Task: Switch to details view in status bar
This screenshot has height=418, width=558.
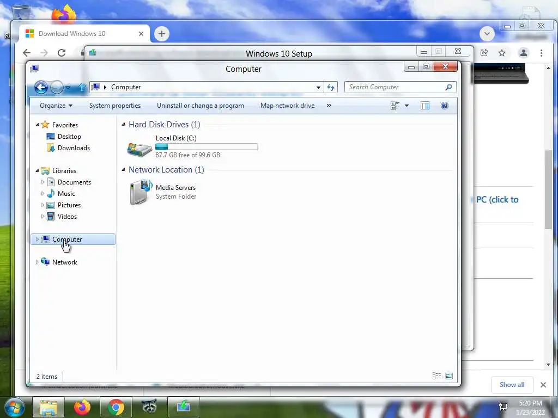Action: (x=436, y=376)
